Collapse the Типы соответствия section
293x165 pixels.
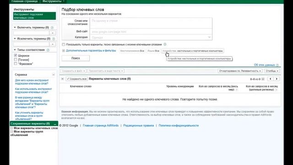15,50
